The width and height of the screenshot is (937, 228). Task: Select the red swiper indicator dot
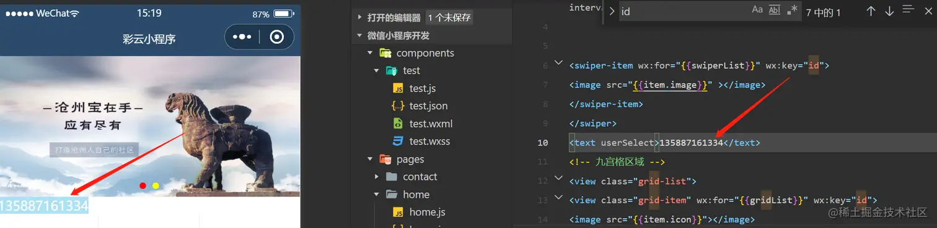coord(143,186)
